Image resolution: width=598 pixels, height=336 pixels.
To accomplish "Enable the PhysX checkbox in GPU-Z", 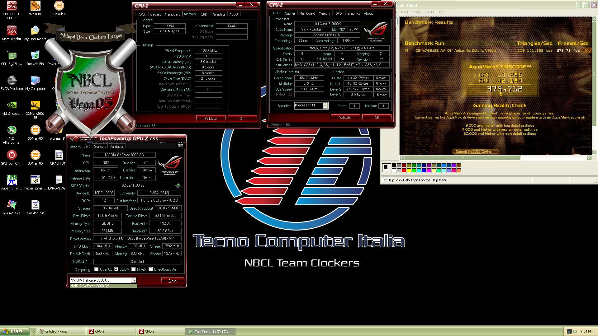I will click(x=134, y=269).
